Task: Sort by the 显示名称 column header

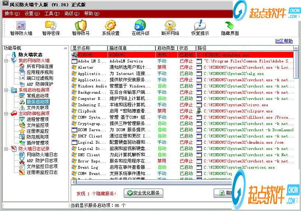Action: 89,48
